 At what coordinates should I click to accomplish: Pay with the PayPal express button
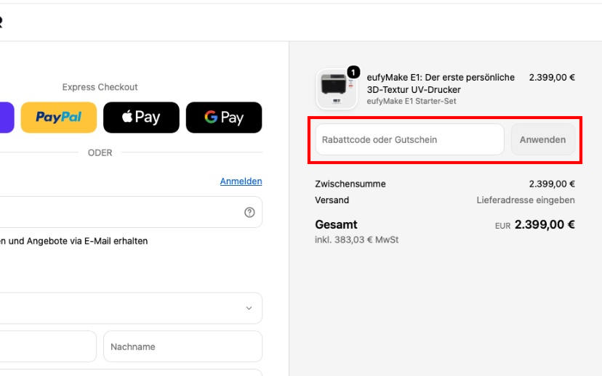59,118
